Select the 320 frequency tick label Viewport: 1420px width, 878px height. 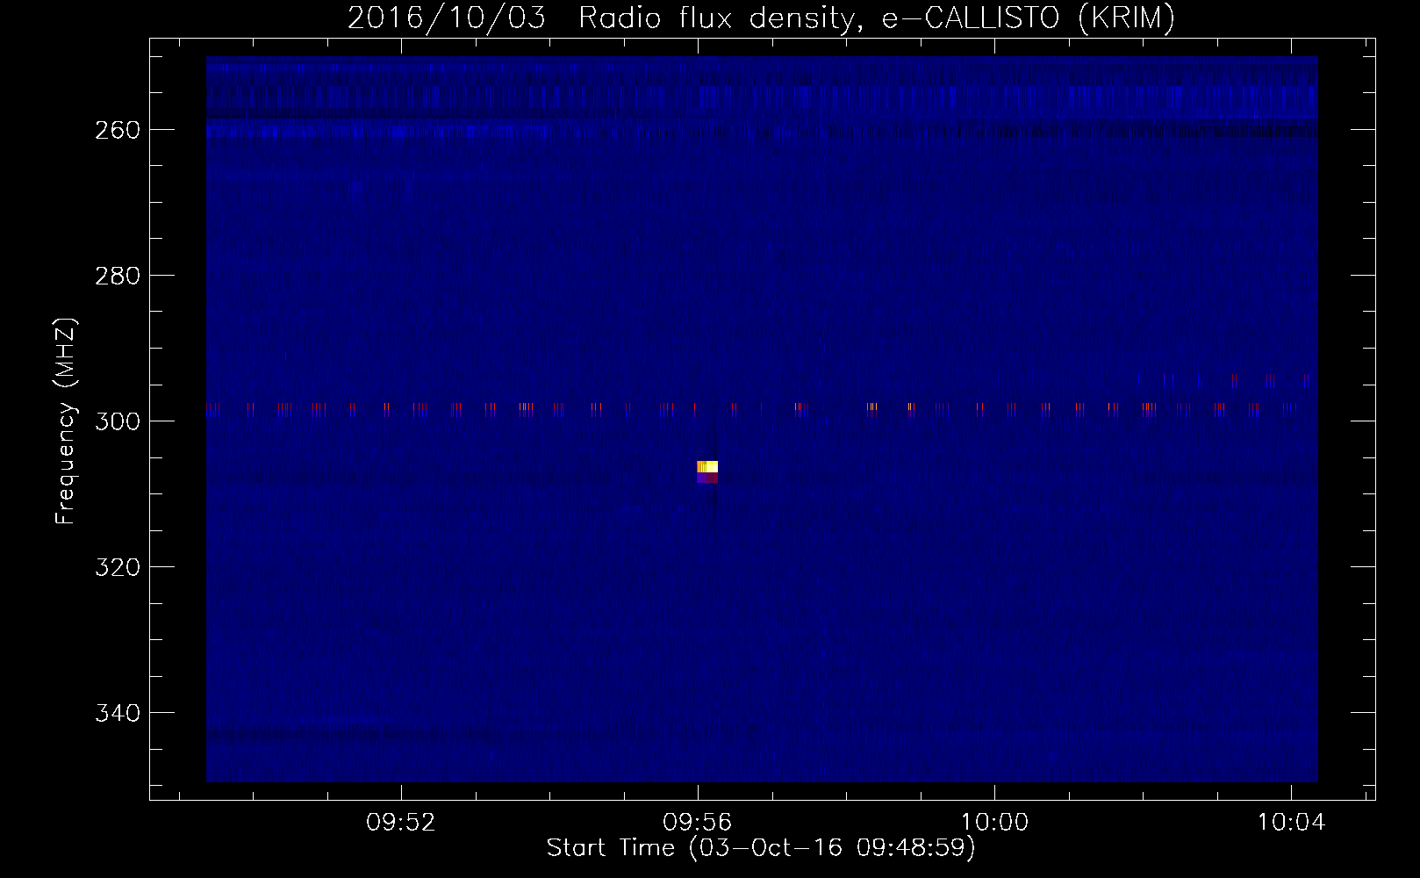(x=117, y=567)
